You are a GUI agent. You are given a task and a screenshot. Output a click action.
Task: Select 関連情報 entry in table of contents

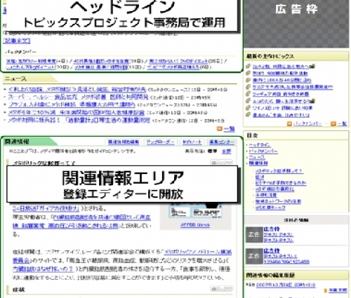pos(258,163)
